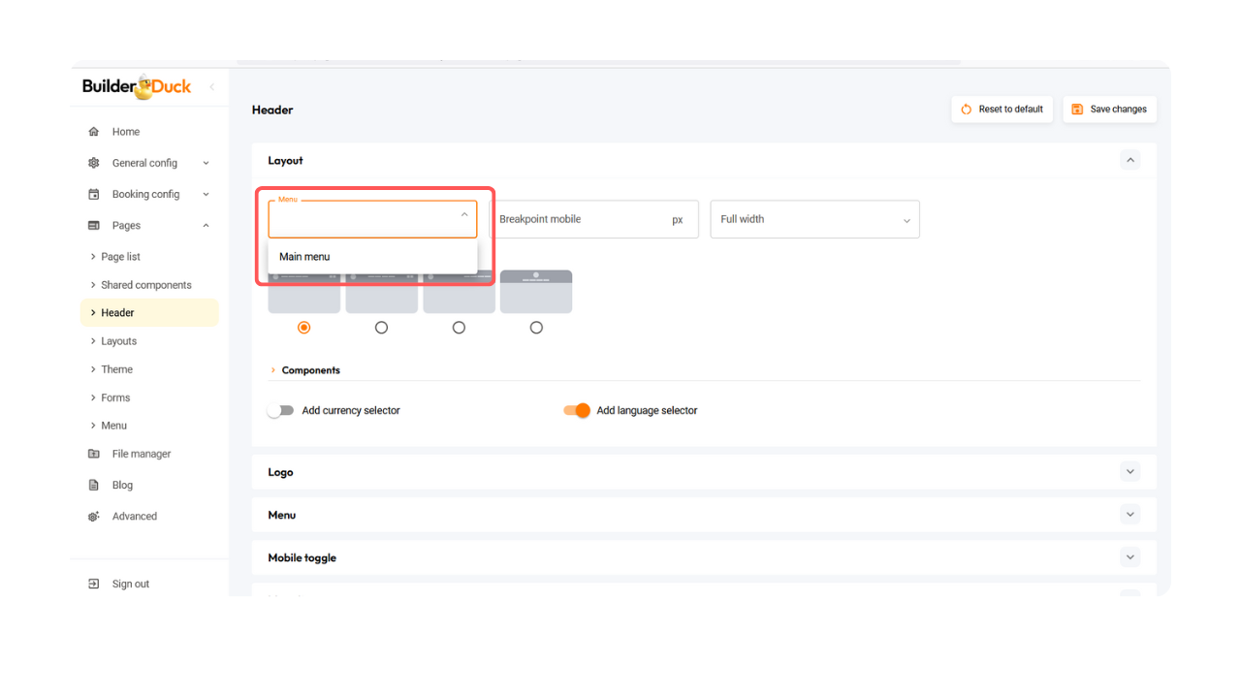Click the General config gear icon

94,163
